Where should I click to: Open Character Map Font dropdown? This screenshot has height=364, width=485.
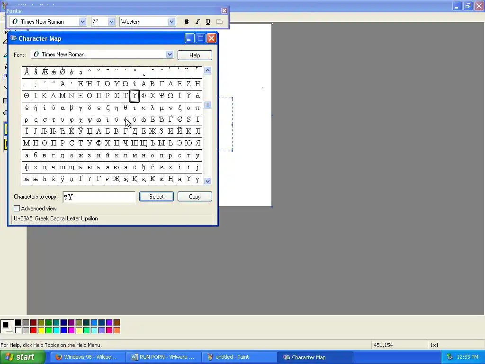(170, 55)
